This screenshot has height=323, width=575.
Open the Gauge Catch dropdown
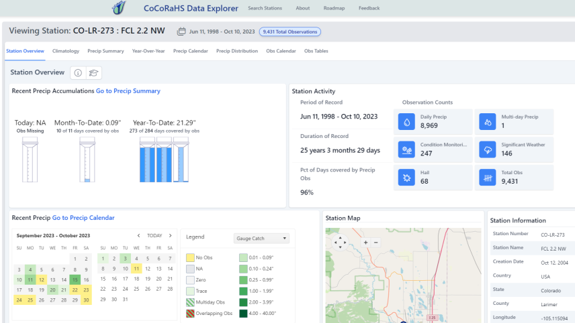[x=261, y=238]
